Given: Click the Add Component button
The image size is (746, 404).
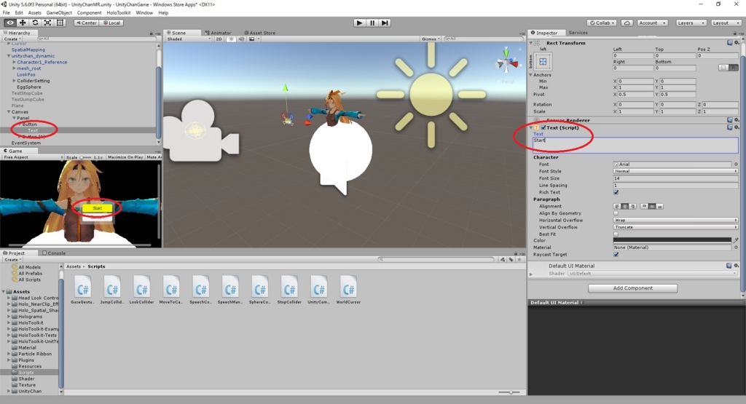Looking at the screenshot, I should [x=633, y=288].
